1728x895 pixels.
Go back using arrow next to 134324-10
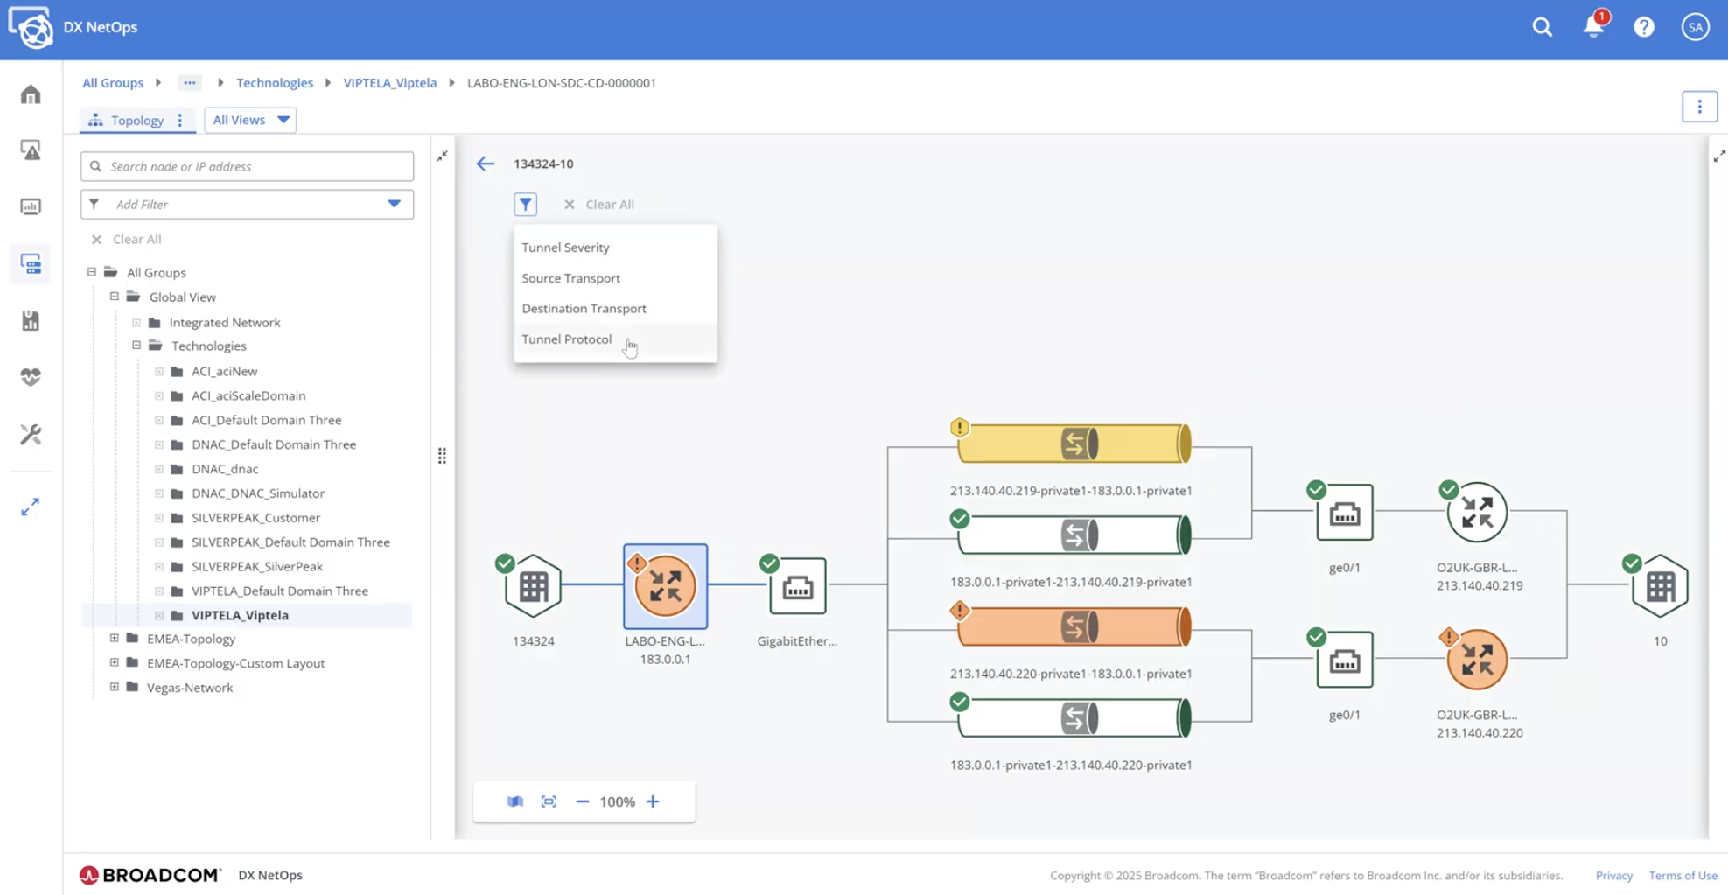[486, 164]
